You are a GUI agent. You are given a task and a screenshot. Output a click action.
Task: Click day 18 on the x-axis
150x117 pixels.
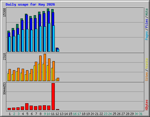(83, 114)
